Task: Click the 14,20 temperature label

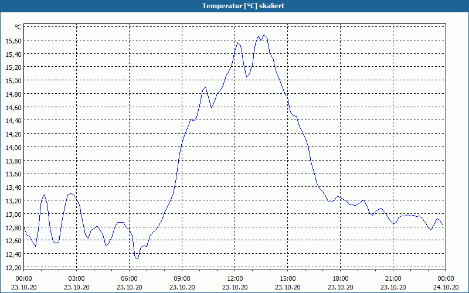Action: pyautogui.click(x=13, y=134)
